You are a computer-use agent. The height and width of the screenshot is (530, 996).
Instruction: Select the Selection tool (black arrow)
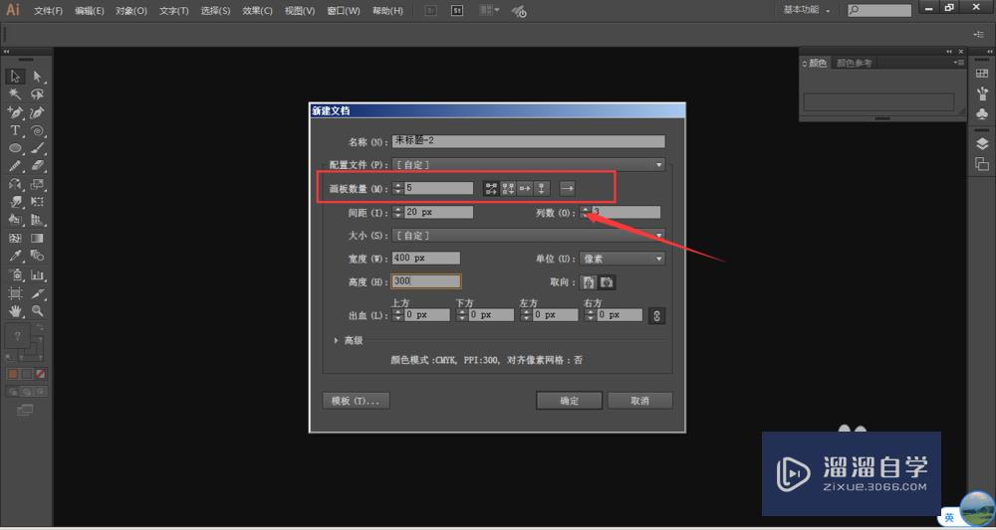point(15,77)
